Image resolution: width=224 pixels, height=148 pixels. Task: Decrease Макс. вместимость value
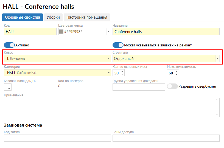click(177, 74)
